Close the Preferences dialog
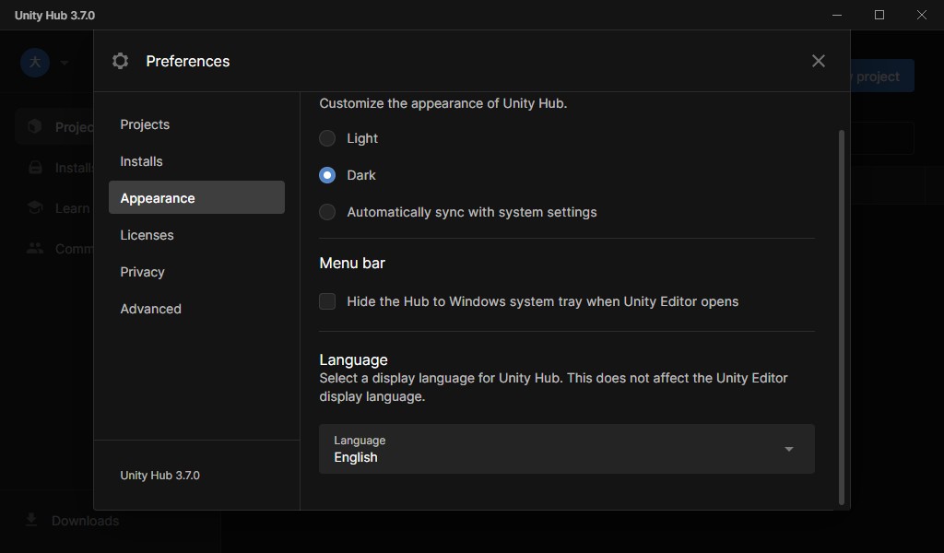This screenshot has width=944, height=553. tap(818, 61)
